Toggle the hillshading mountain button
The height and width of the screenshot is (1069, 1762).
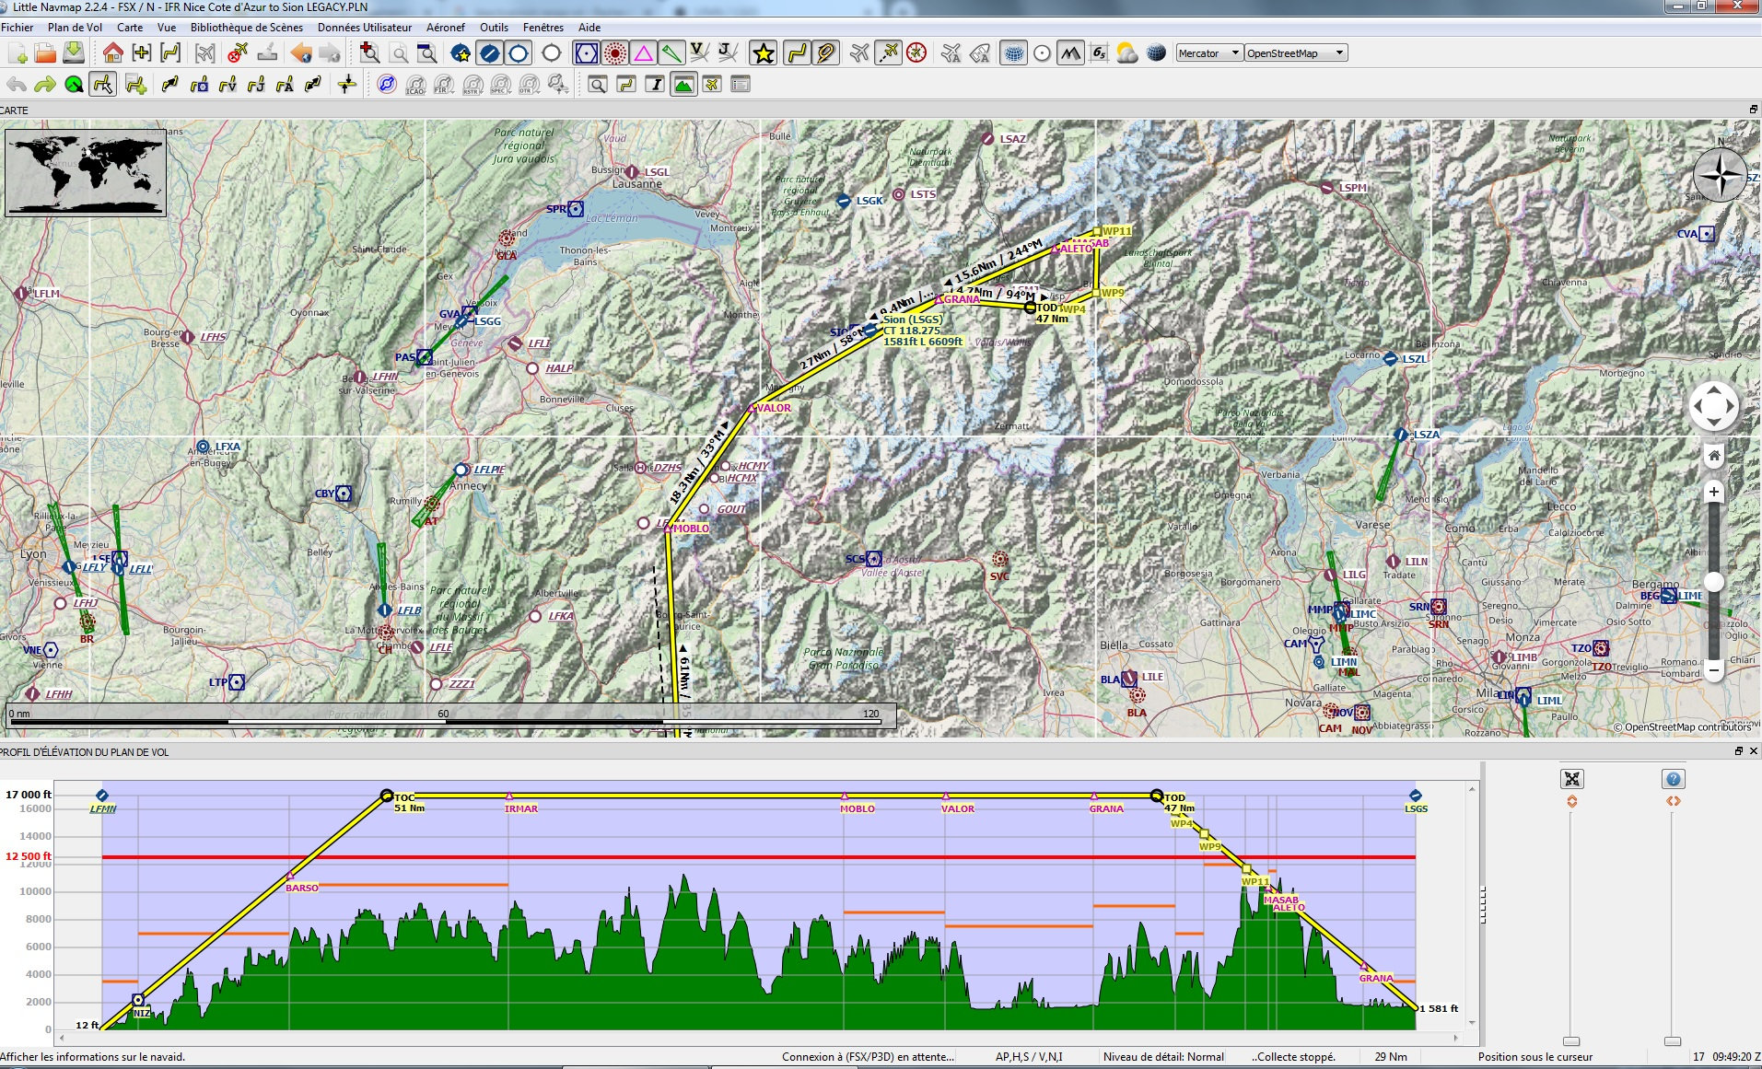[x=1069, y=53]
